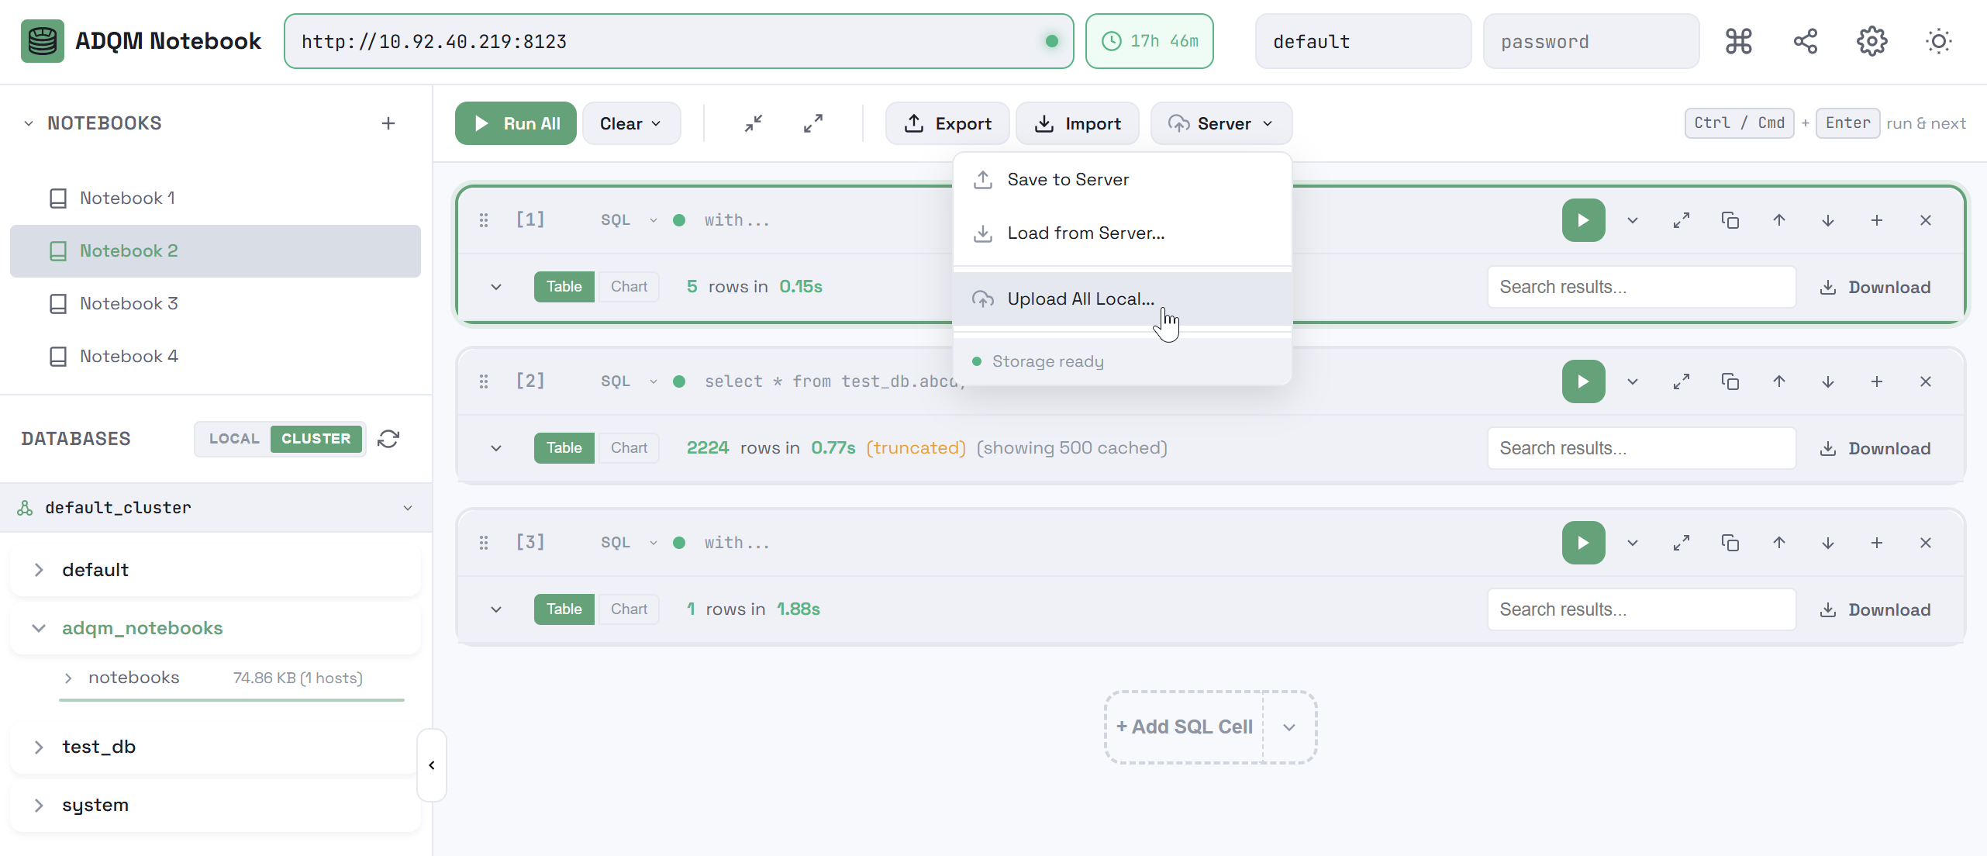Collapse all cells with inward arrows icon
This screenshot has height=856, width=1987.
[x=753, y=123]
